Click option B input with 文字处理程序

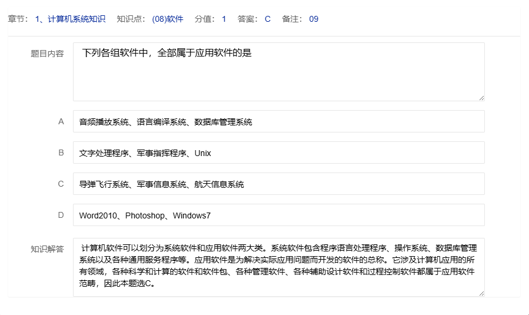coord(278,153)
